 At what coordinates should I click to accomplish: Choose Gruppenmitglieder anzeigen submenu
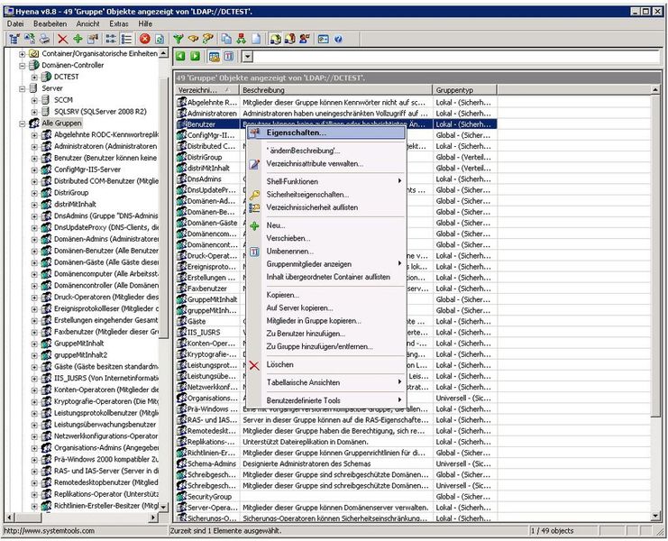326,264
